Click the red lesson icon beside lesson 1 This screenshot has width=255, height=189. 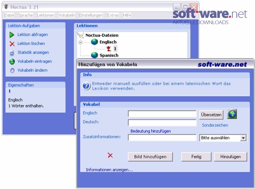(109, 48)
